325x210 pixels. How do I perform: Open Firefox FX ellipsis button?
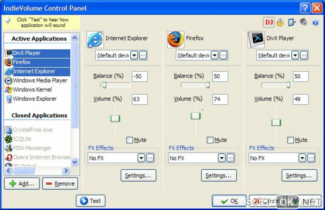(230, 158)
